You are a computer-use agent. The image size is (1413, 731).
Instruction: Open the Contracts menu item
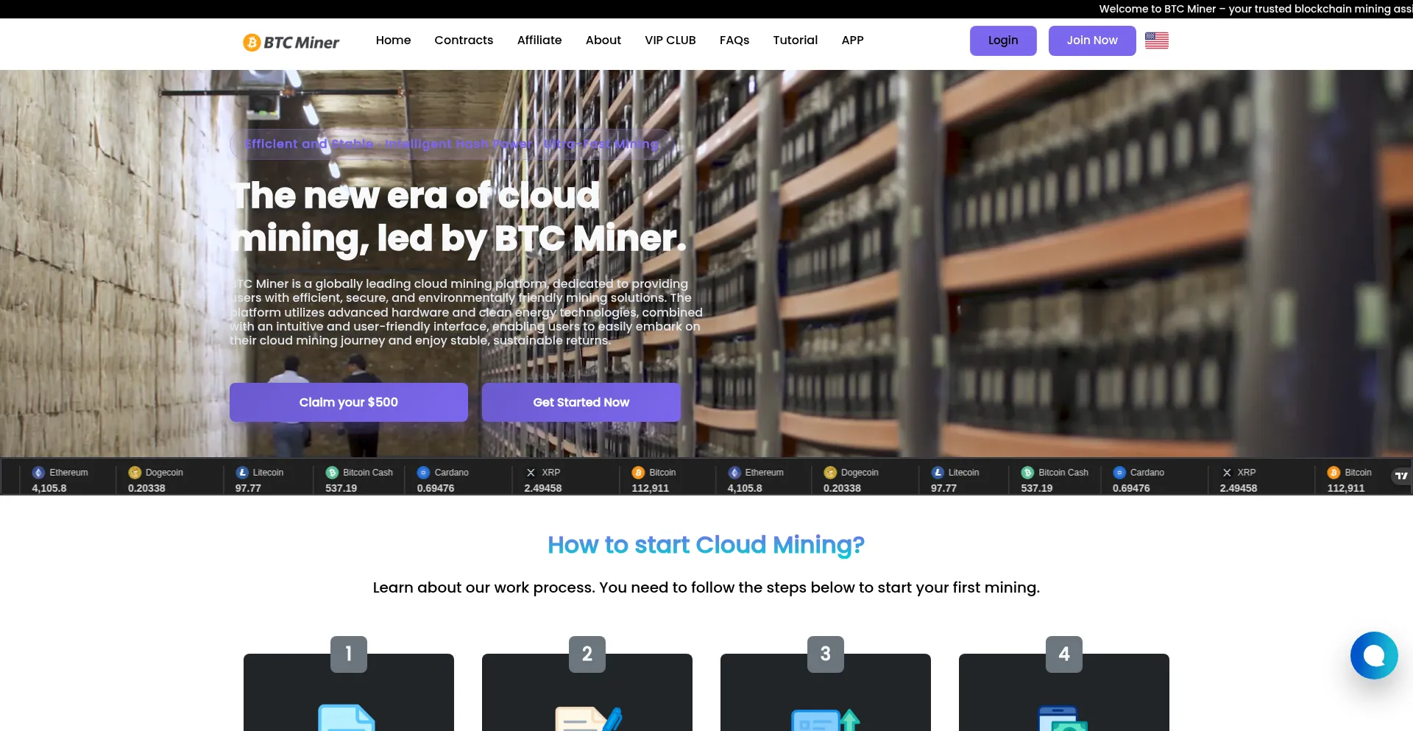tap(464, 40)
